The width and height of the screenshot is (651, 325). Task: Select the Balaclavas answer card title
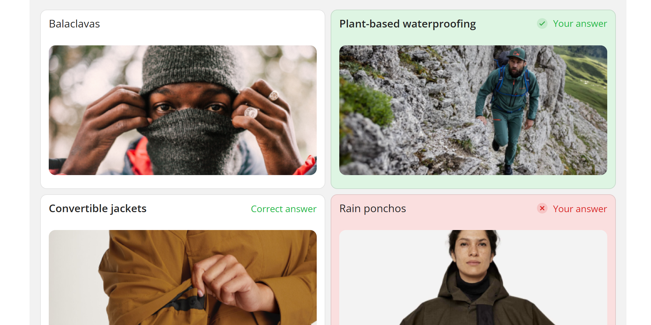point(74,24)
